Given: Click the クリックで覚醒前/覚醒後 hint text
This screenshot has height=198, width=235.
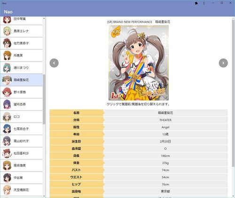Looking at the screenshot, I should [x=139, y=104].
